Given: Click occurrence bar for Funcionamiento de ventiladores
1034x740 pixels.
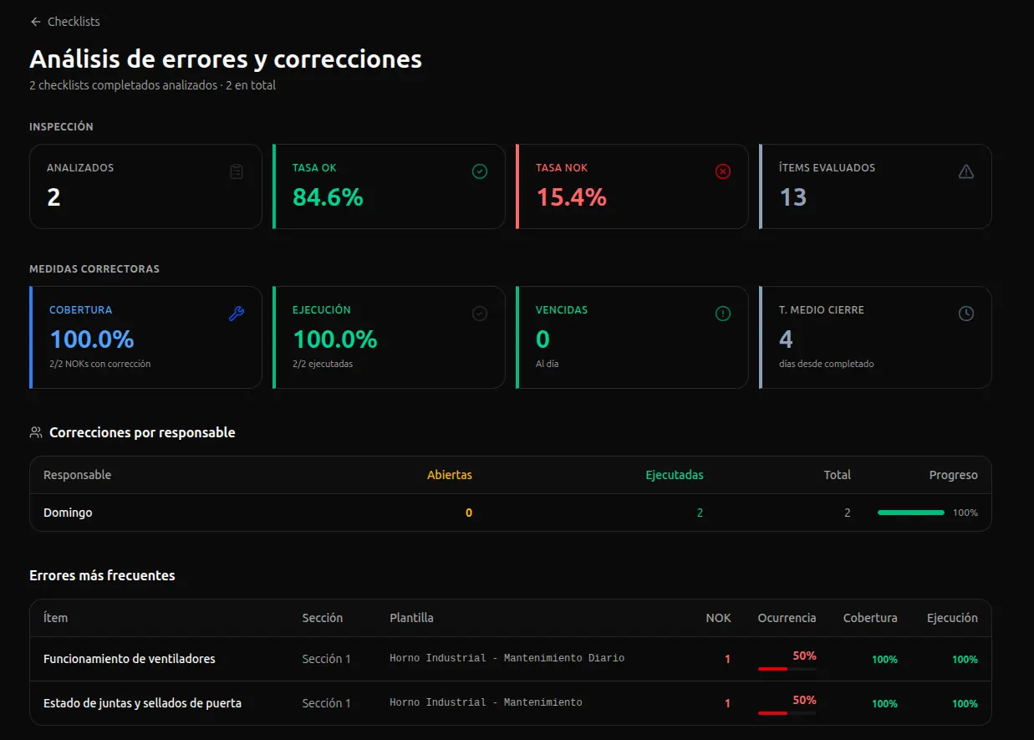Looking at the screenshot, I should point(787,669).
